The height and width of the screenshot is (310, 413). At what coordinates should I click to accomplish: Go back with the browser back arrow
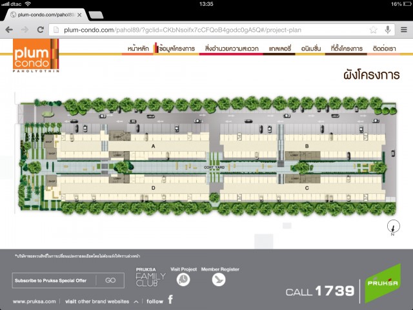click(x=9, y=30)
